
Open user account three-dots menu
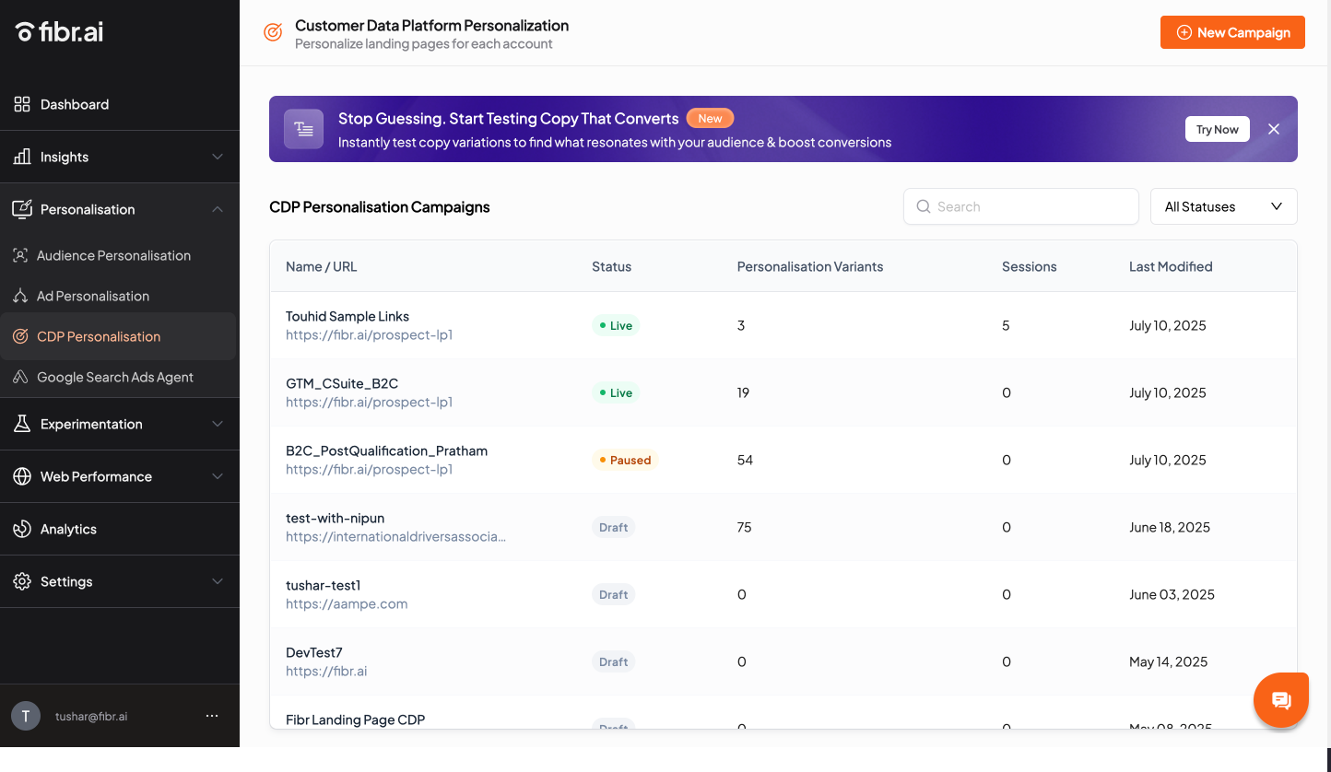[212, 716]
